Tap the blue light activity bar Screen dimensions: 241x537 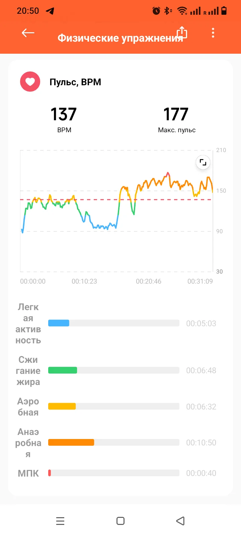coord(59,323)
